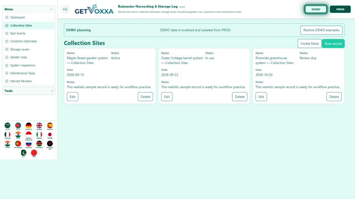Click the date 2026-09-22
Image resolution: width=355 pixels, height=199 pixels.
pos(170,75)
